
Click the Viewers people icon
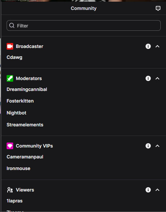click(10, 190)
